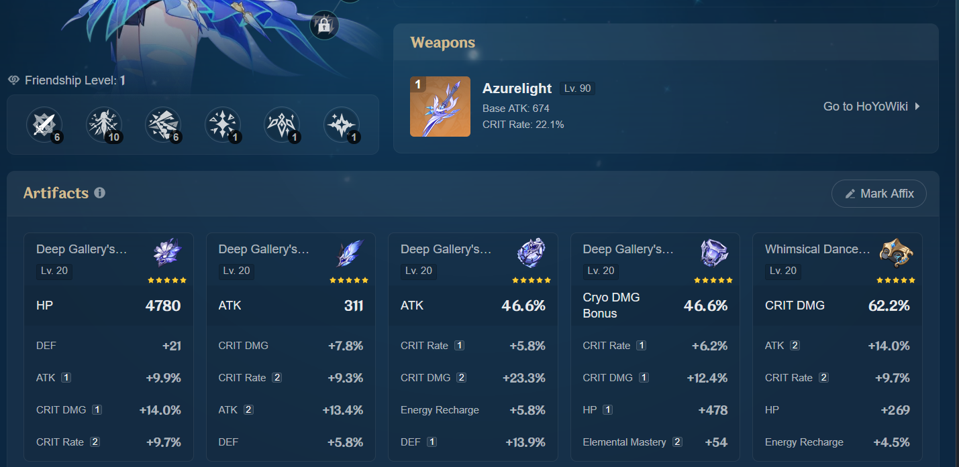Click the Azurelight weapon name

point(517,88)
